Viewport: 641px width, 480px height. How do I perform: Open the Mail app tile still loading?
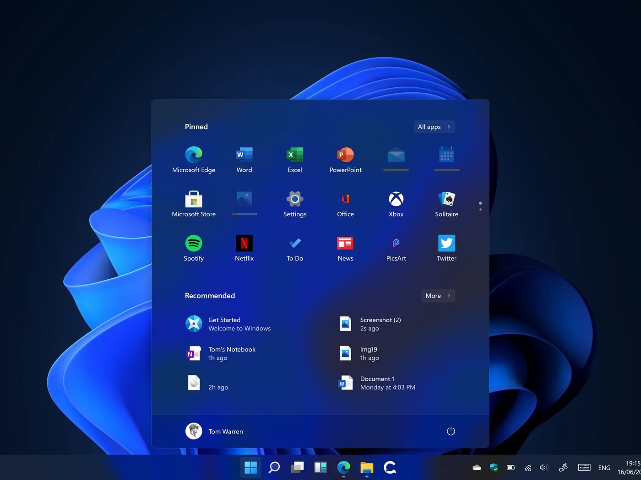[396, 159]
